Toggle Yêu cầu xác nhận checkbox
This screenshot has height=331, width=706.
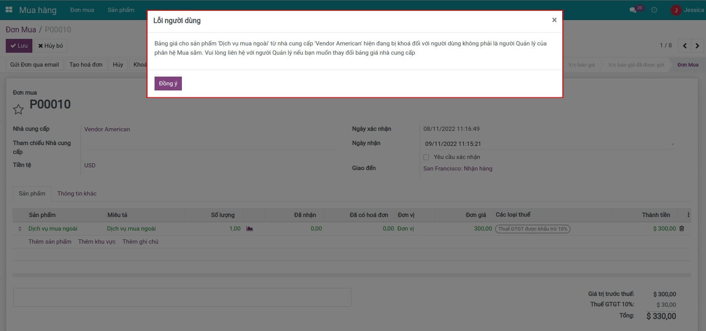pyautogui.click(x=426, y=157)
